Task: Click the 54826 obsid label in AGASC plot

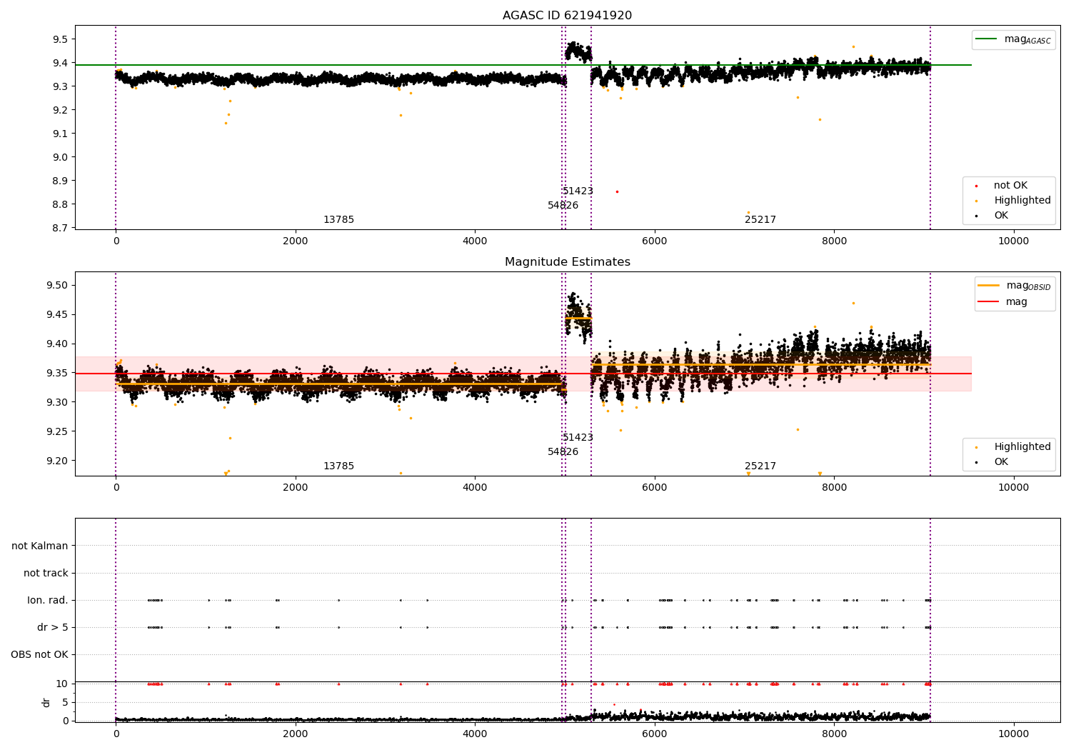Action: [x=563, y=206]
